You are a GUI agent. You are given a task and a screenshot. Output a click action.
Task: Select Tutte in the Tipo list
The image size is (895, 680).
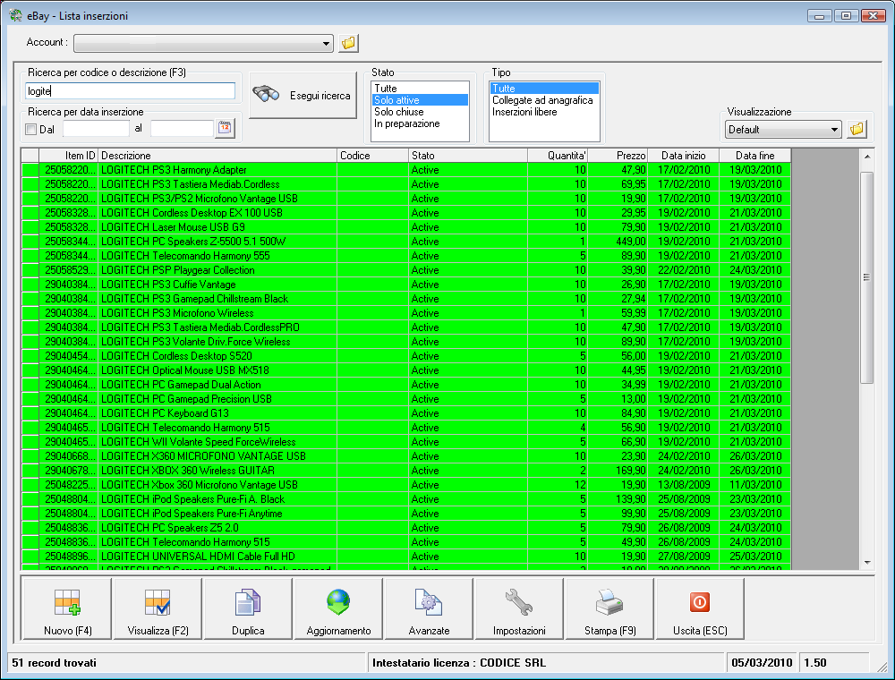point(544,89)
